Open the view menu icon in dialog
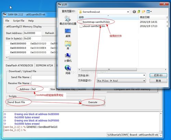Image resolution: width=171 pixels, height=140 pixels. pyautogui.click(x=149, y=12)
